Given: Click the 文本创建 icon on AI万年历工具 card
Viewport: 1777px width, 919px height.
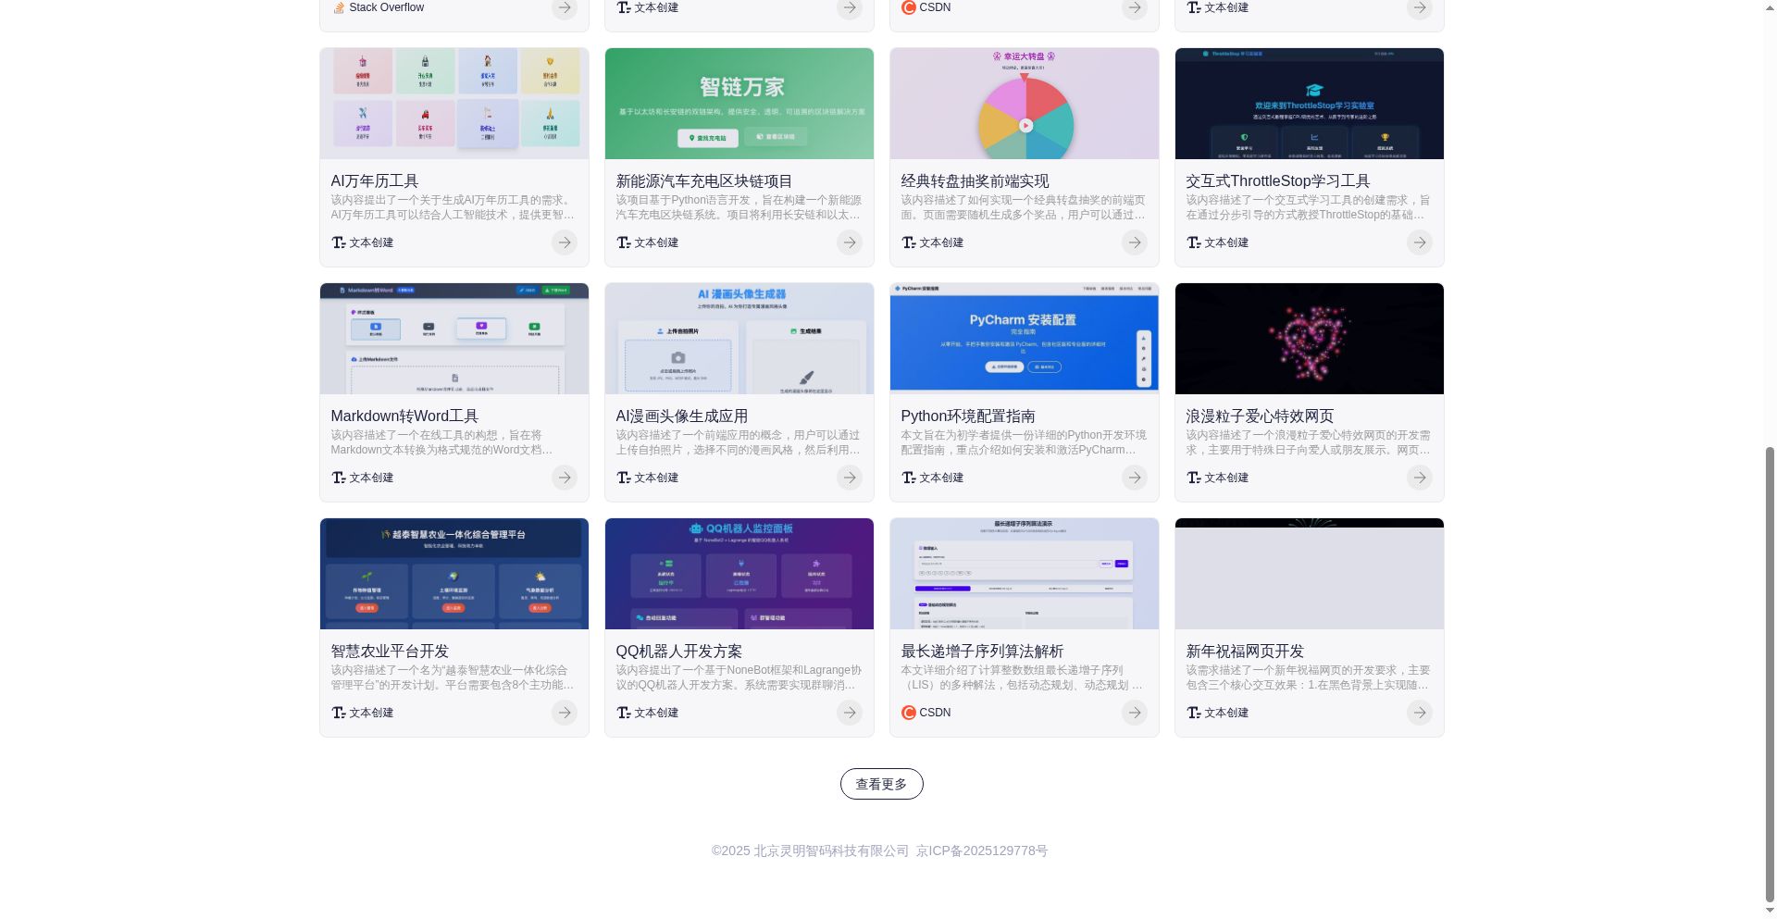Looking at the screenshot, I should pos(339,242).
